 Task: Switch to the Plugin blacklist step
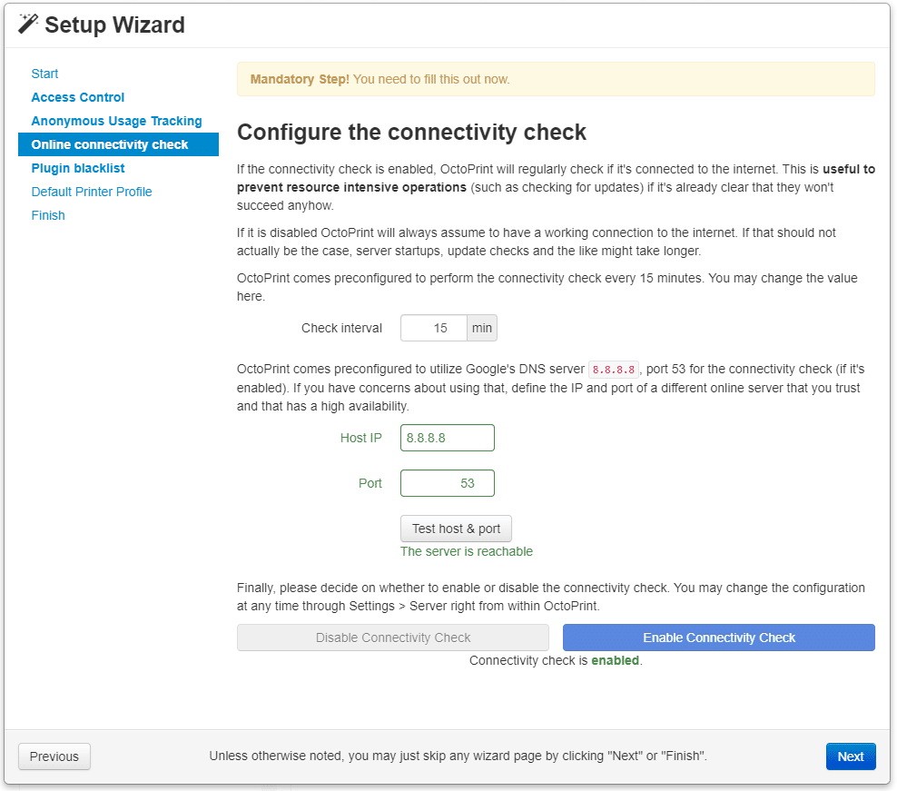pyautogui.click(x=78, y=168)
